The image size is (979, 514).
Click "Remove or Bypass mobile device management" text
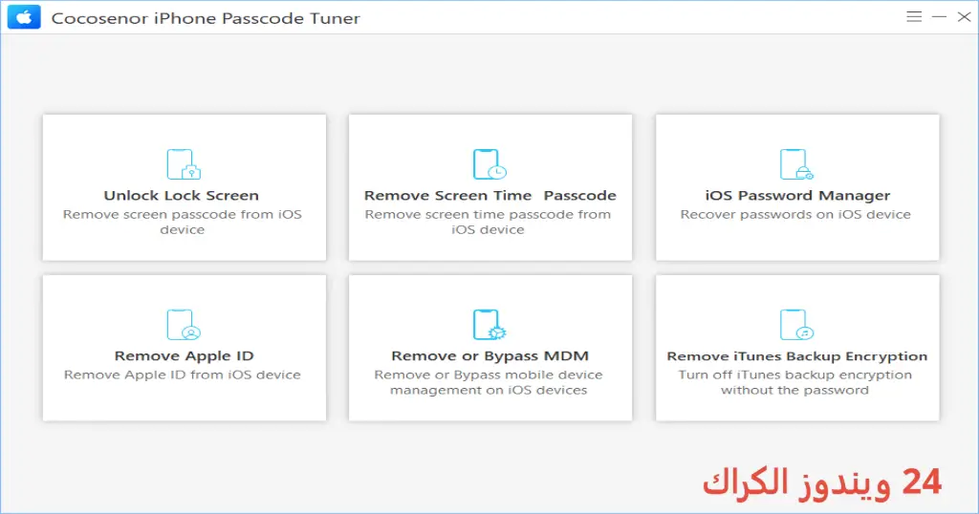click(x=489, y=382)
